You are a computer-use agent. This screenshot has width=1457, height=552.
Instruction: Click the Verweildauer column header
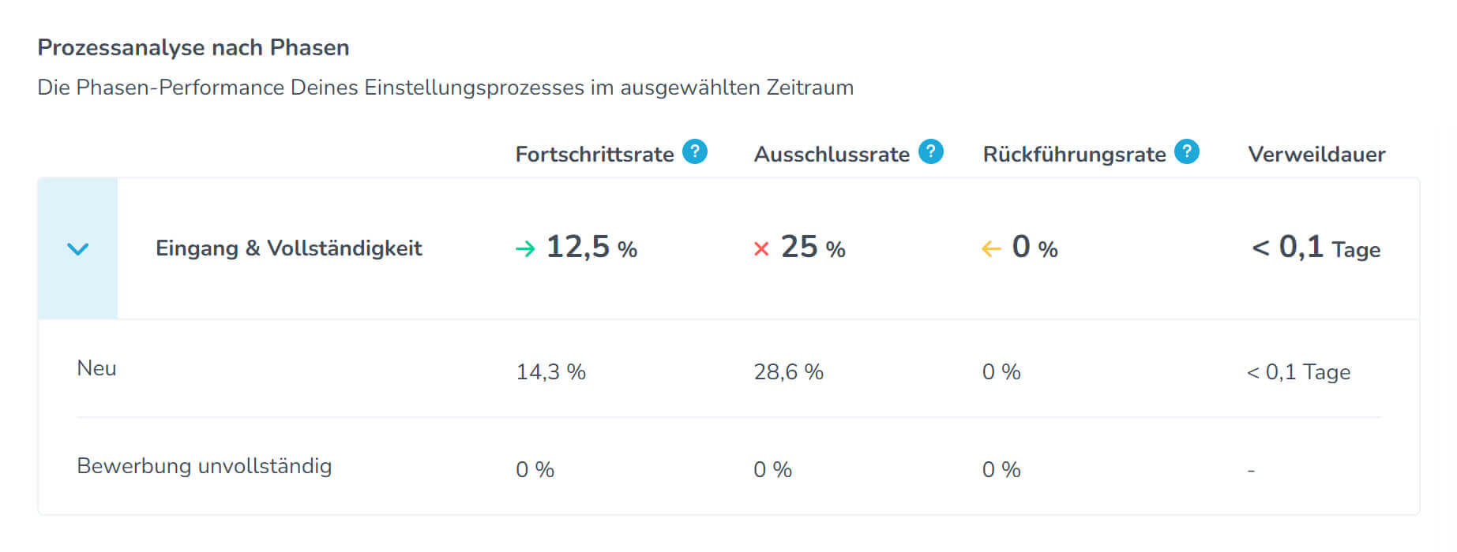tap(1316, 155)
